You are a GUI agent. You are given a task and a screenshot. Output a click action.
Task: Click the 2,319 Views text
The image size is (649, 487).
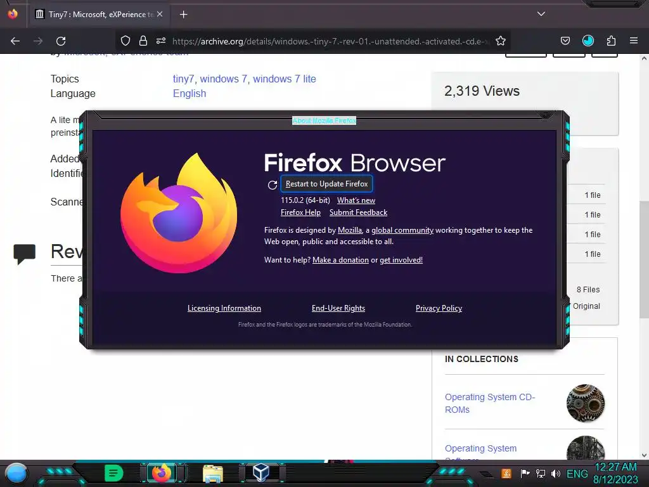[482, 91]
